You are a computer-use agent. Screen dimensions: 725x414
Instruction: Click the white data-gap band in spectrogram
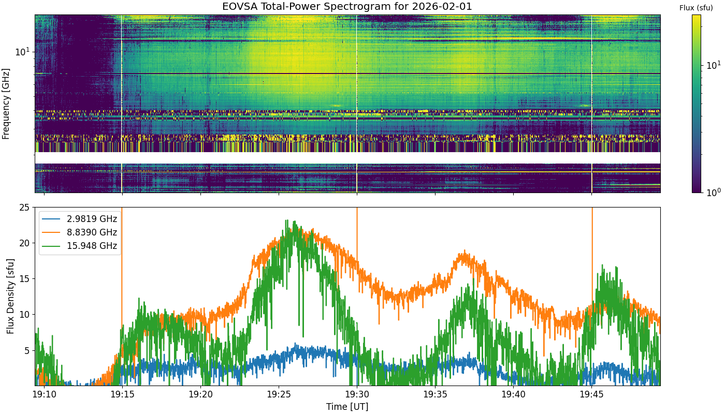(x=347, y=157)
